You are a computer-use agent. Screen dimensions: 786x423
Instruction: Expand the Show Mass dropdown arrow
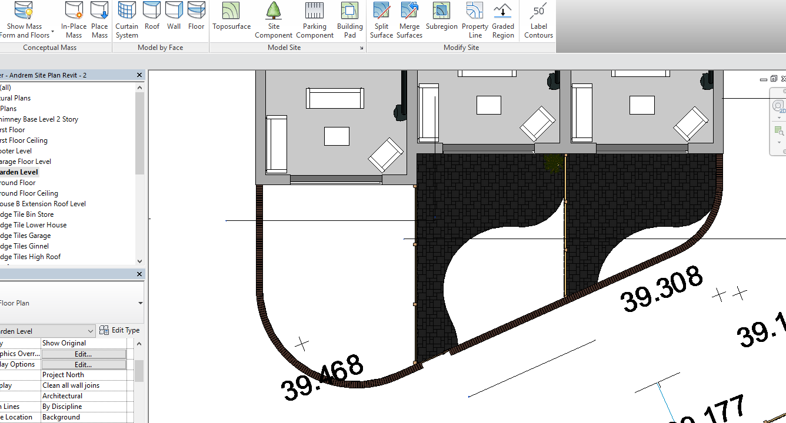(x=52, y=31)
